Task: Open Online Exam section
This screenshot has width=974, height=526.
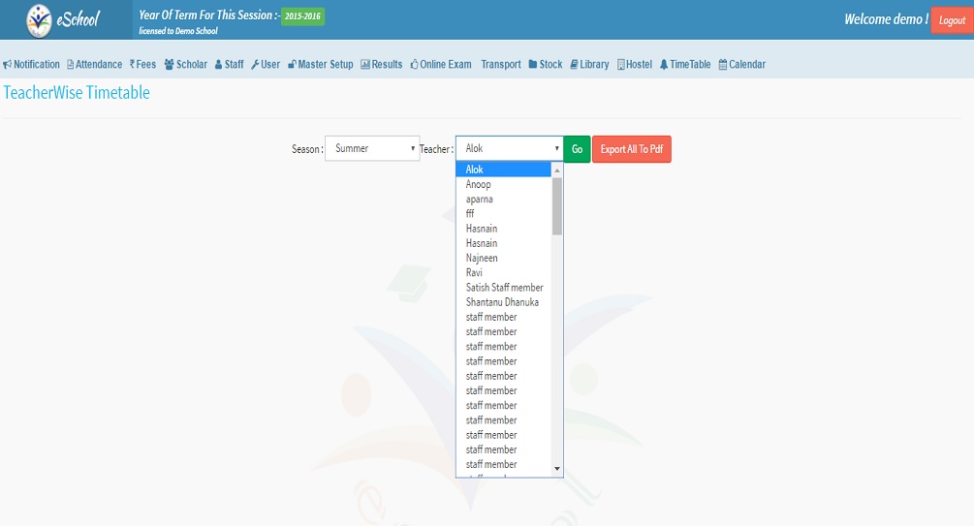Action: click(441, 65)
